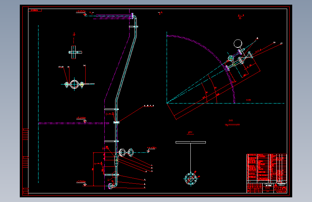Screen dimensions: 312x202
Task: Click the +5.200m elevation label
Action: (81, 118)
